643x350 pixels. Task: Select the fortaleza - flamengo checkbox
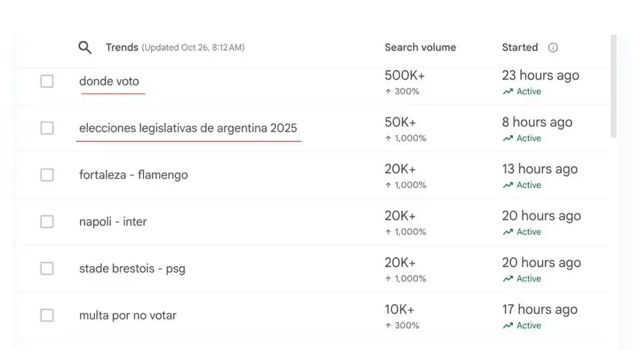(47, 175)
